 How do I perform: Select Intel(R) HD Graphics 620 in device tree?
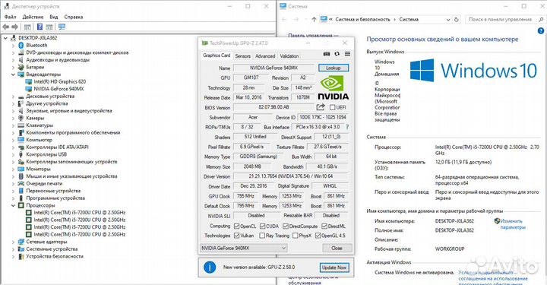60,81
